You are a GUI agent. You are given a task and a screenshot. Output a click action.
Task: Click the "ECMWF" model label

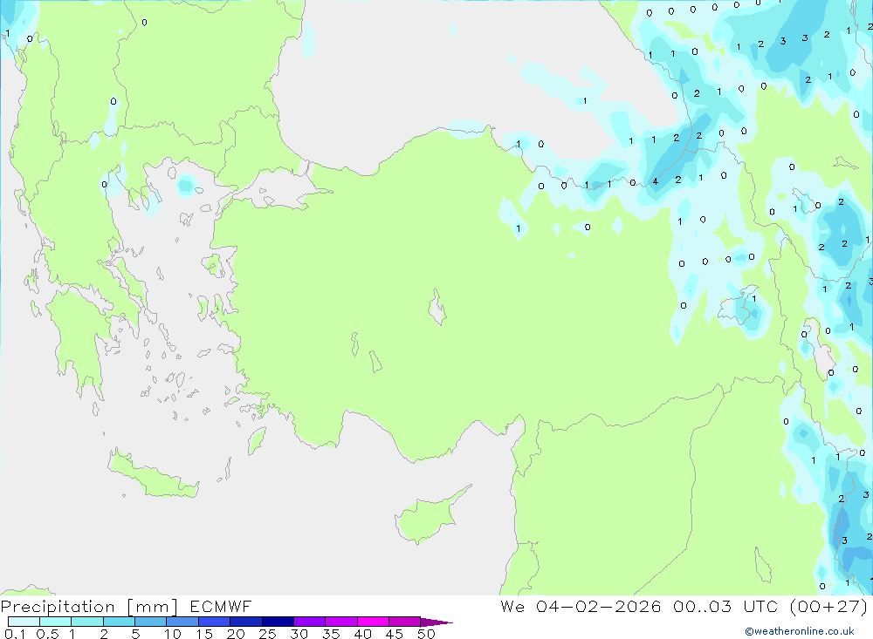pyautogui.click(x=221, y=606)
